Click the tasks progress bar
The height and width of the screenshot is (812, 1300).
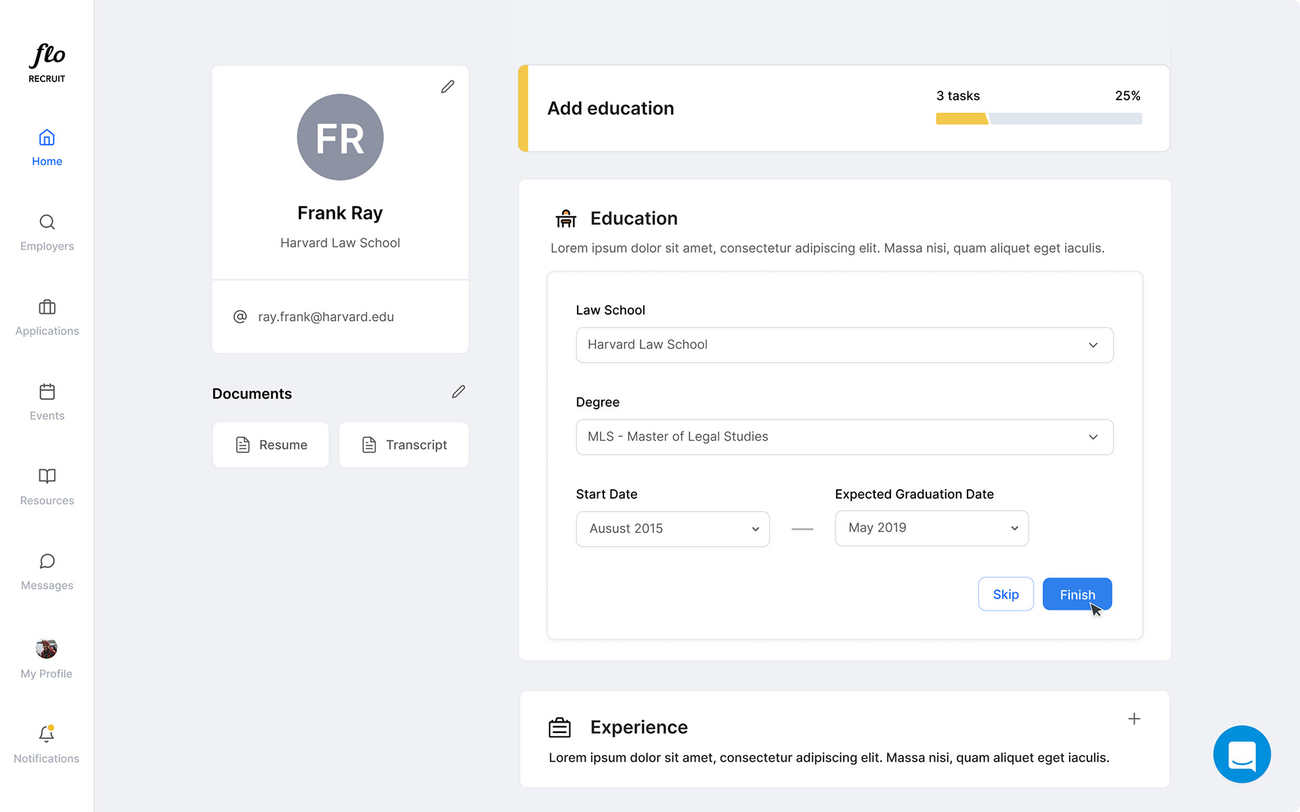1039,119
